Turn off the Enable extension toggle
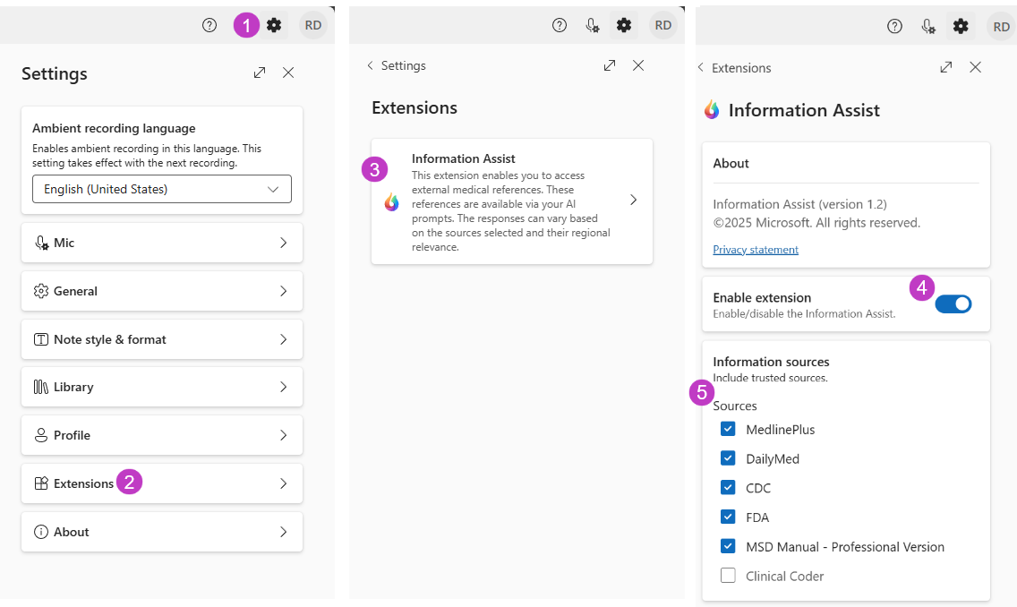 point(953,304)
